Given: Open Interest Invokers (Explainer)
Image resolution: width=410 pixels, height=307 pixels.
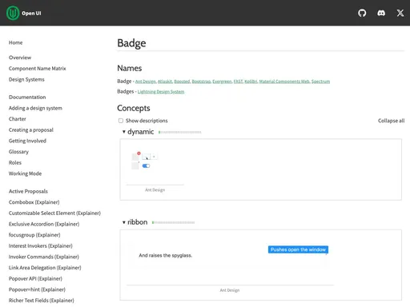Looking at the screenshot, I should [40, 245].
